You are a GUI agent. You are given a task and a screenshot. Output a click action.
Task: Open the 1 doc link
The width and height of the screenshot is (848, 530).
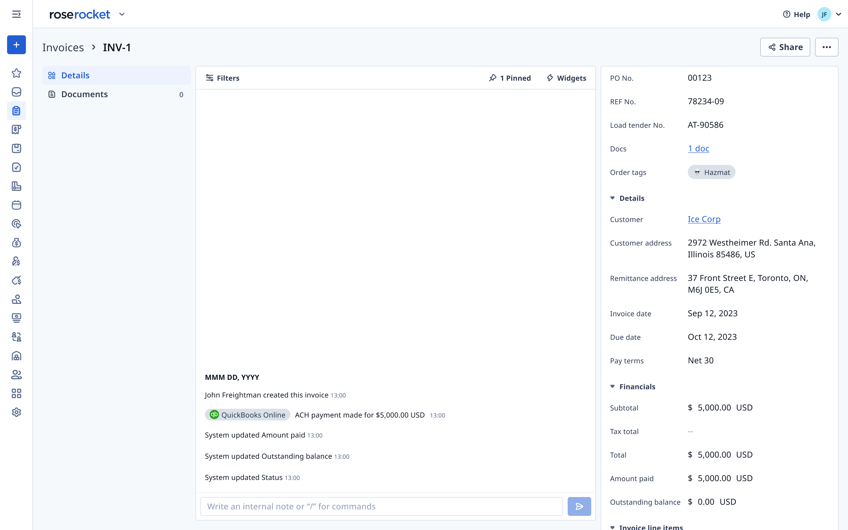[698, 148]
